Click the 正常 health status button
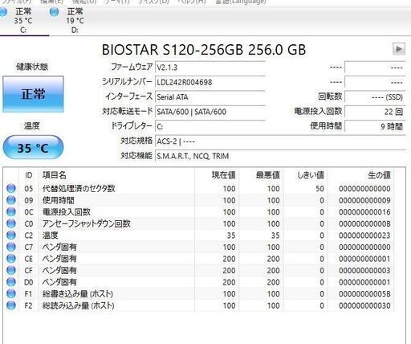Viewport: 411px width, 344px height. (33, 94)
